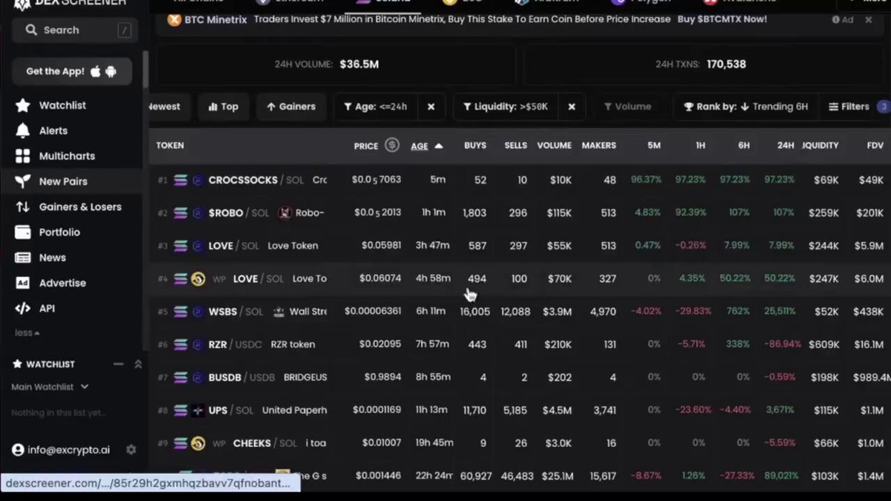Click the $3.9M volume in WSBS row
This screenshot has width=891, height=501.
pyautogui.click(x=557, y=312)
